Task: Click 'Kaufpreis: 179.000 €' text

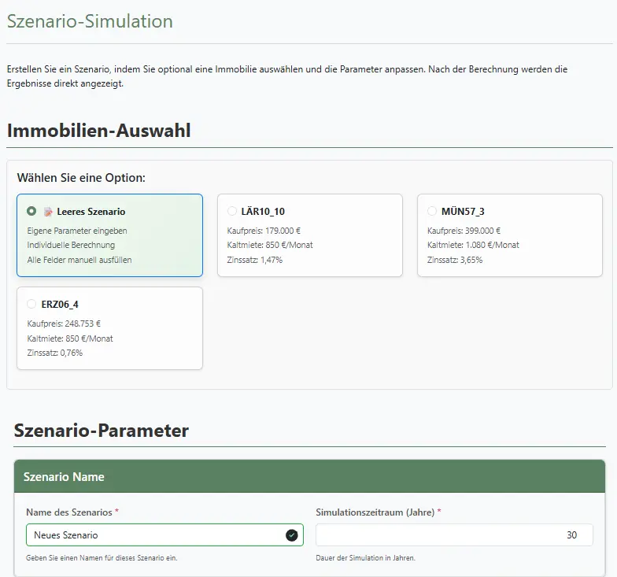Action: pos(264,231)
